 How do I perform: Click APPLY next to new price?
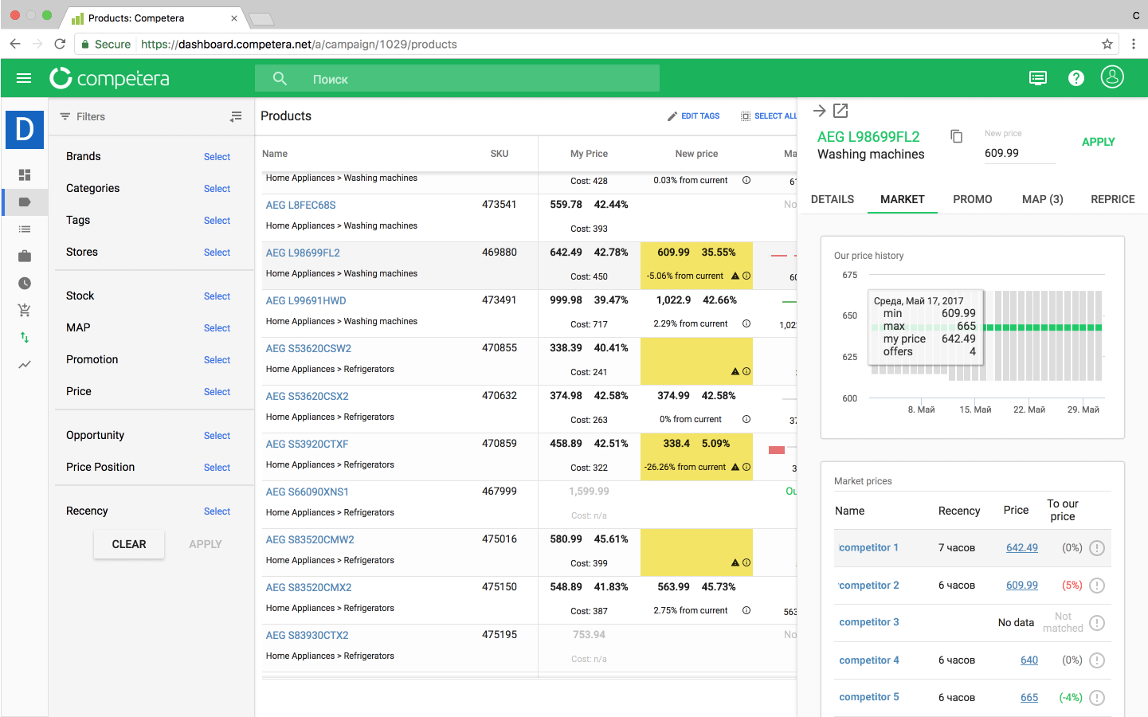(1098, 142)
